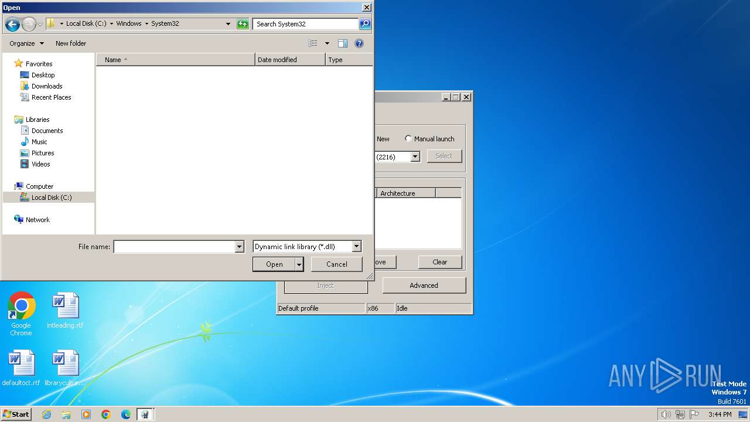Launch Internet Explorer from taskbar
750x422 pixels.
46,414
